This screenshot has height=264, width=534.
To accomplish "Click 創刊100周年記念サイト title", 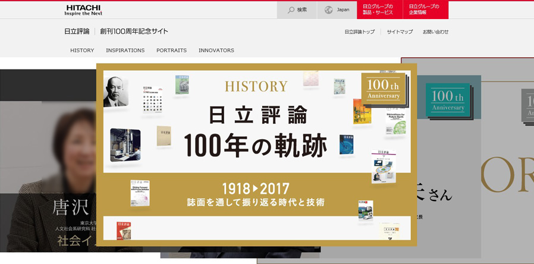I will pyautogui.click(x=134, y=32).
